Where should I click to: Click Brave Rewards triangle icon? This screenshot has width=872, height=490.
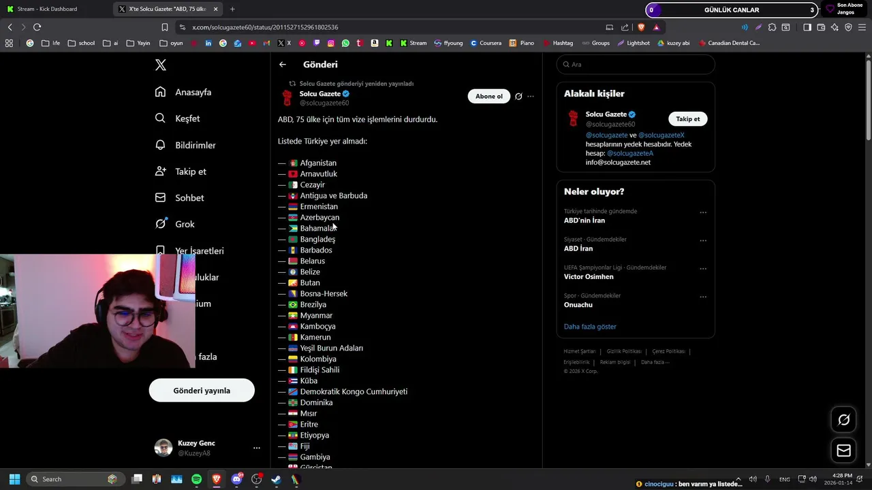coord(656,27)
